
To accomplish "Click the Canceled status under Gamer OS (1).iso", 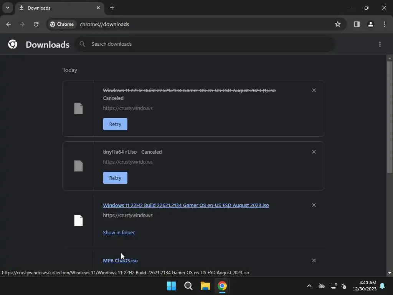I will (x=113, y=98).
